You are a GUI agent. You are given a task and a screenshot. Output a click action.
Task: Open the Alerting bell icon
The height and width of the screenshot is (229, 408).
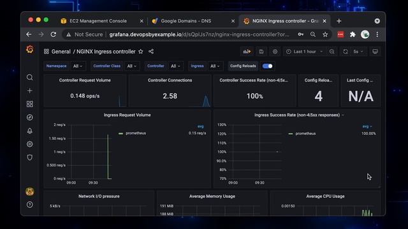(30, 130)
